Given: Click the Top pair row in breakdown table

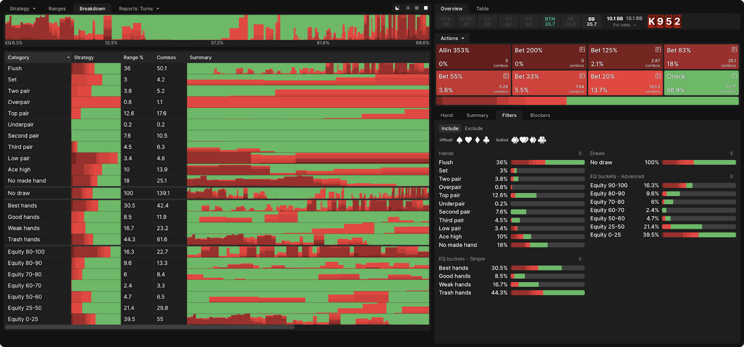Looking at the screenshot, I should (x=37, y=113).
